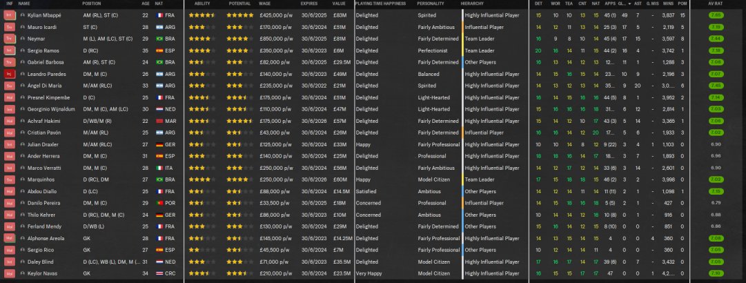Sort by the AV RAT column header
This screenshot has height=283, width=746.
tap(716, 3)
